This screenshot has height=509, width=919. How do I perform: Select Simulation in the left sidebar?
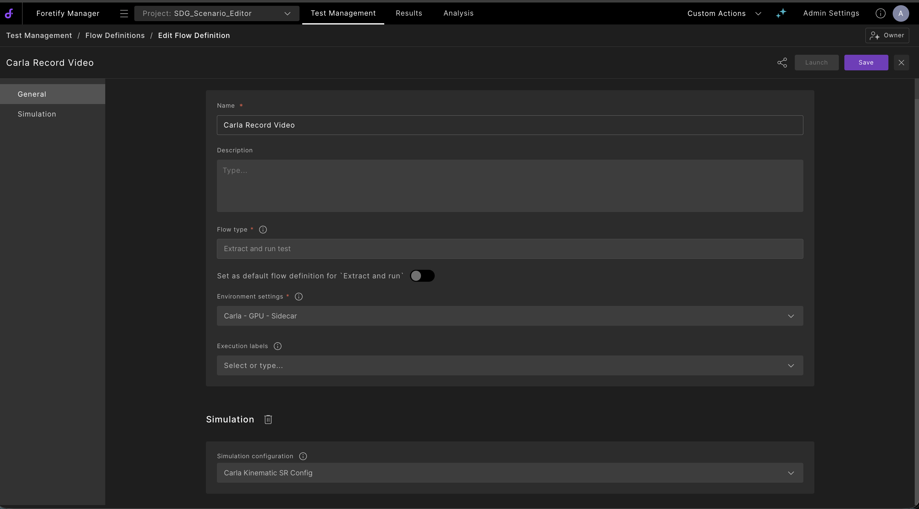pos(37,114)
